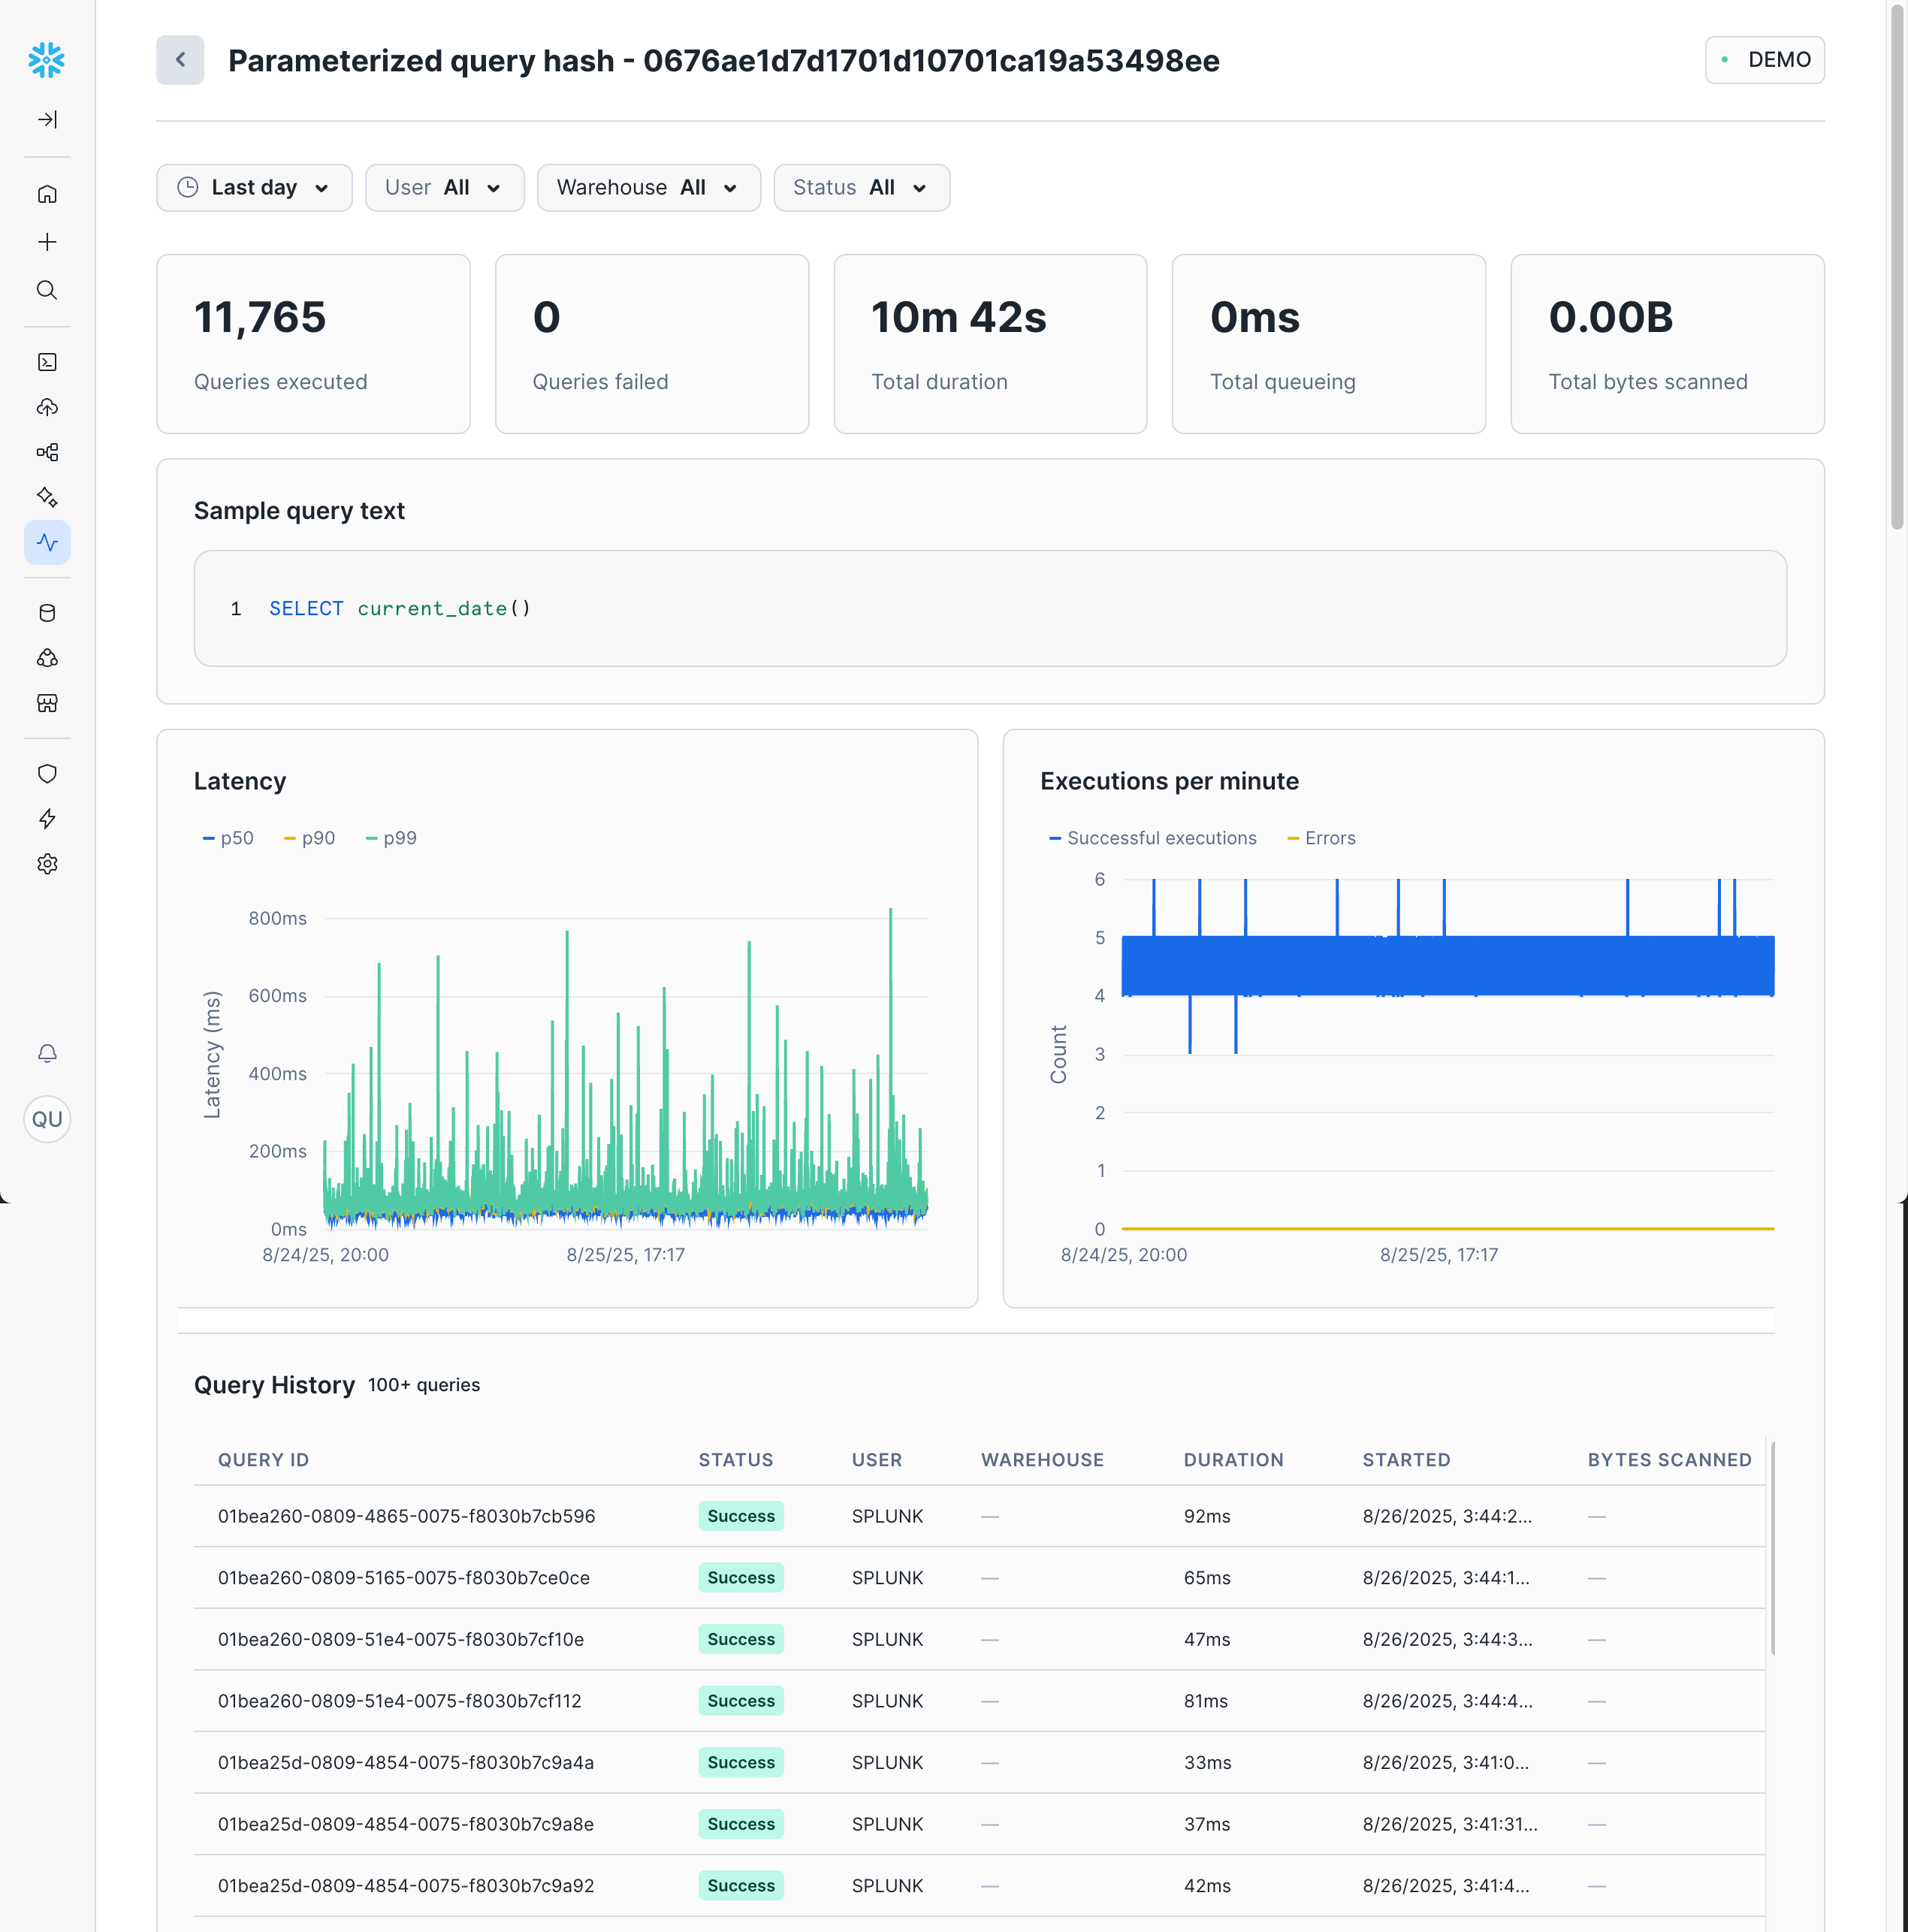Click the notifications bell icon

point(47,1053)
